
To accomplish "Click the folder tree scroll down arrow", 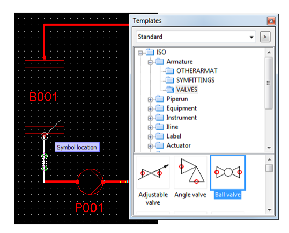I will (x=269, y=148).
